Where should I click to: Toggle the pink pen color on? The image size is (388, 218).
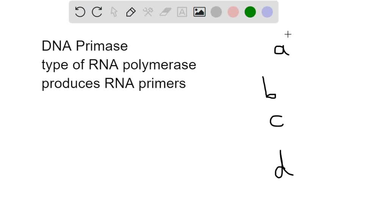(233, 12)
